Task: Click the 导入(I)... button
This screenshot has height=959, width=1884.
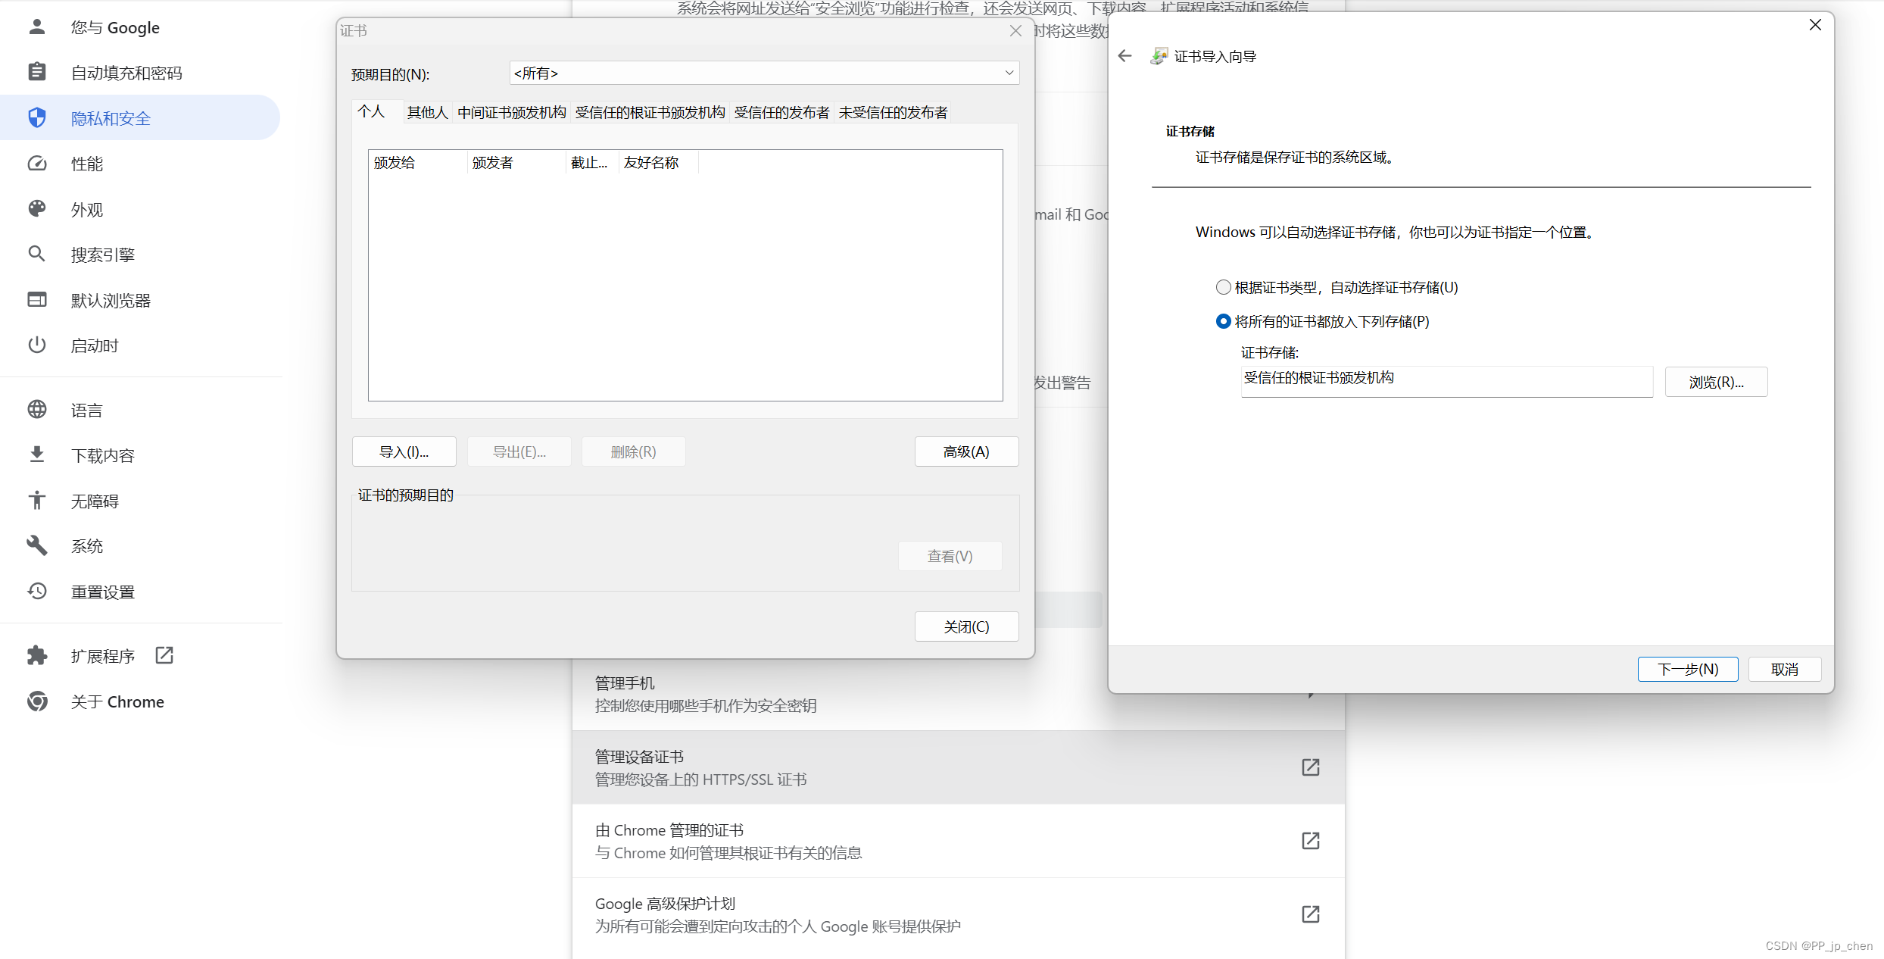Action: (404, 451)
